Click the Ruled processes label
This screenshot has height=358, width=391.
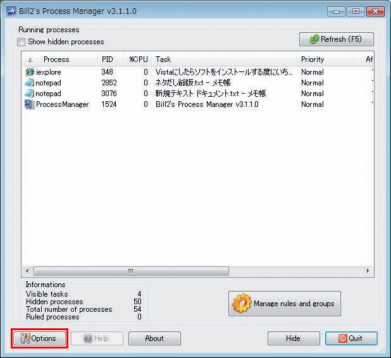53,317
